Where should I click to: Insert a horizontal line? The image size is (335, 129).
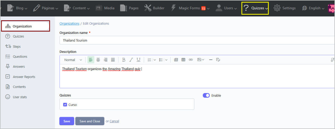point(211,60)
